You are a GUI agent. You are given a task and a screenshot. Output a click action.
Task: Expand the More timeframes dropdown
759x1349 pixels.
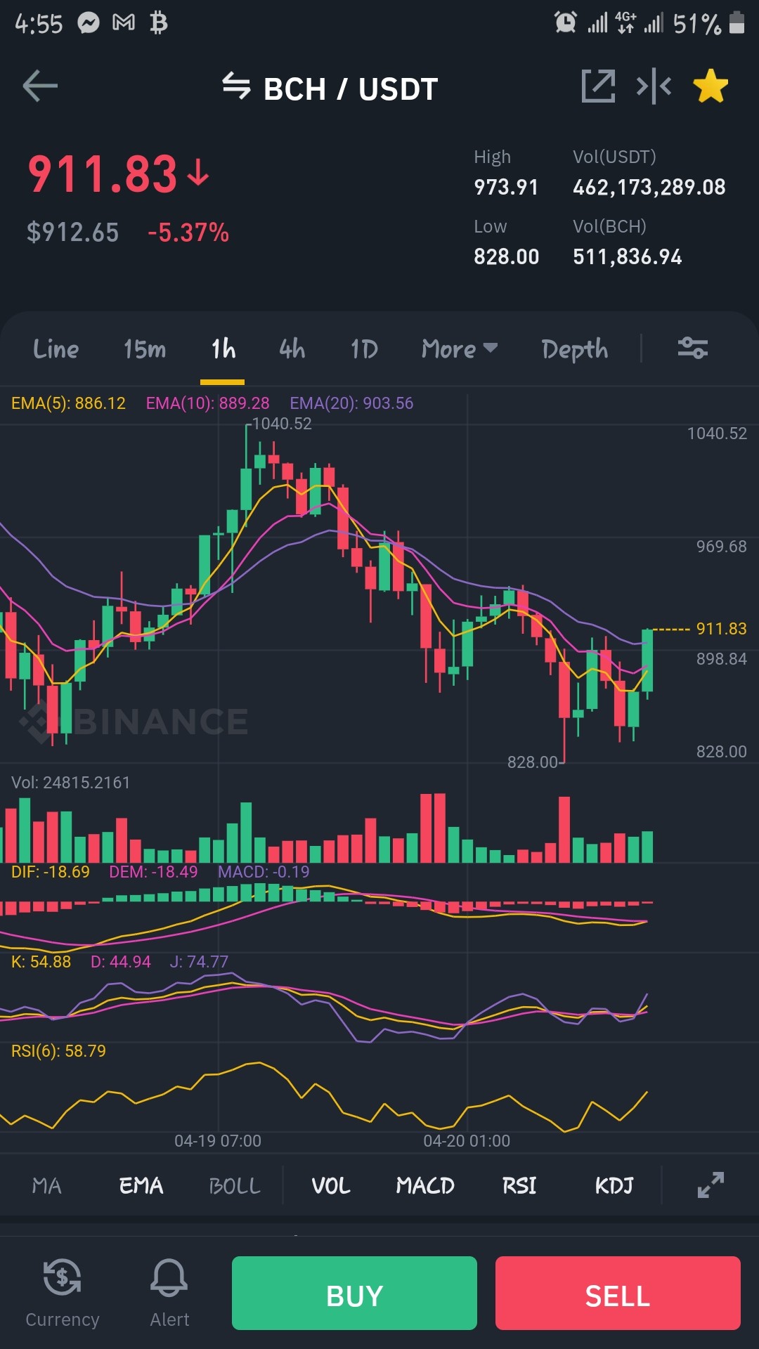coord(460,348)
